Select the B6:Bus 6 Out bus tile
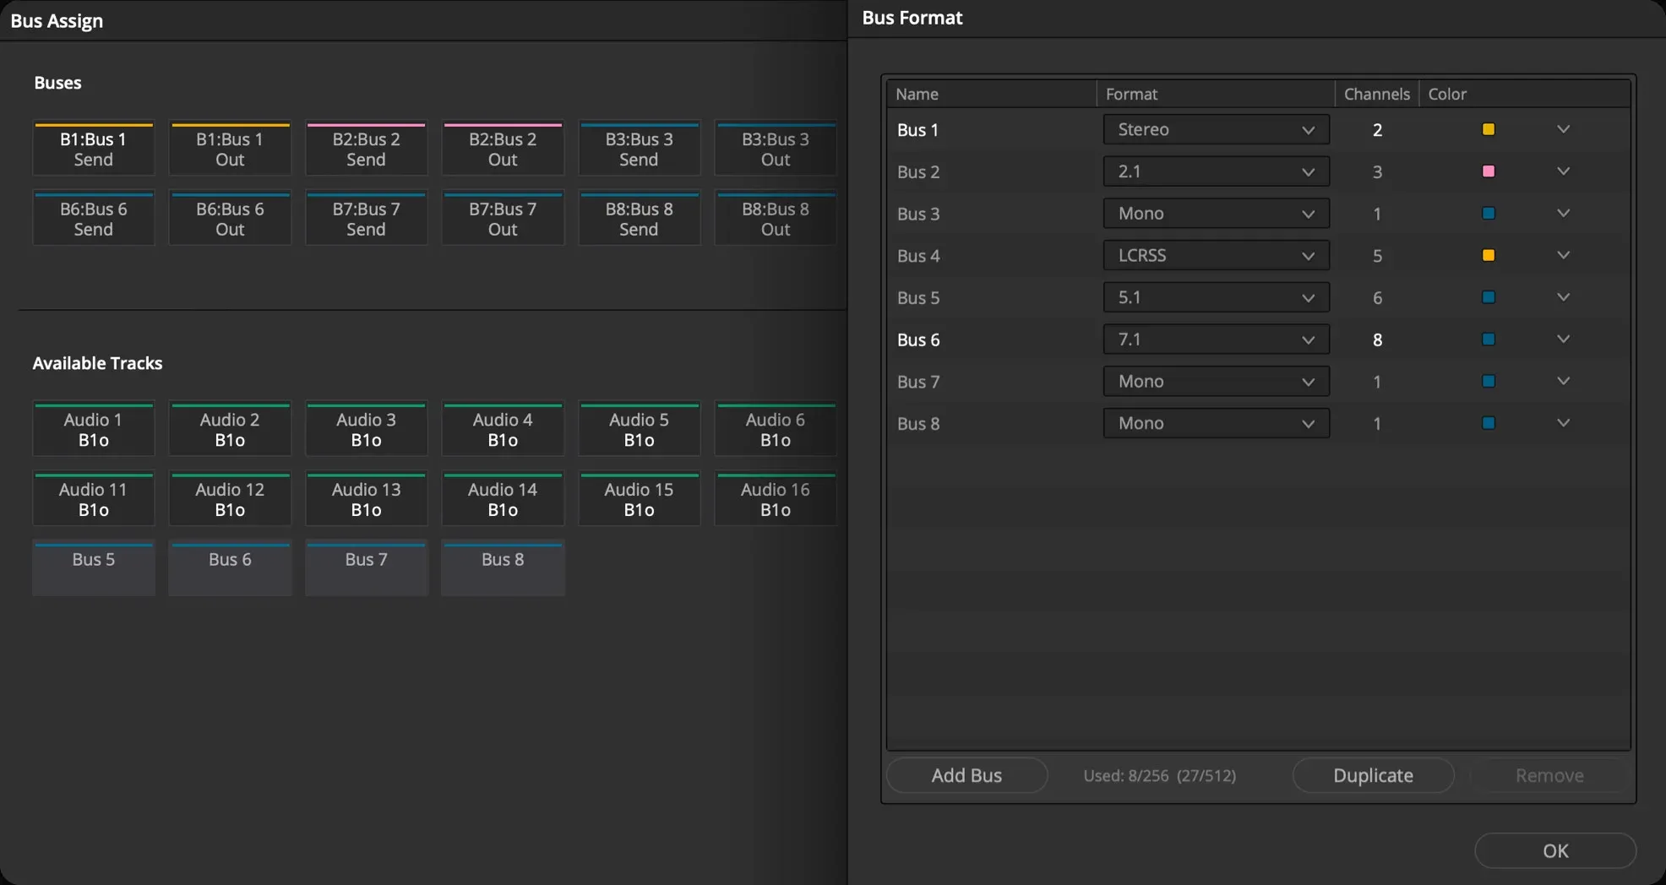 (230, 219)
